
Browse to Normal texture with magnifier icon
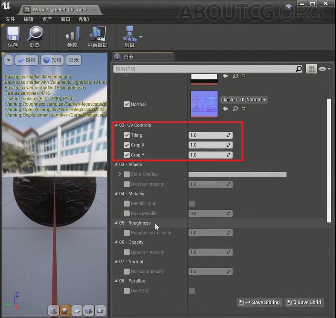point(235,109)
